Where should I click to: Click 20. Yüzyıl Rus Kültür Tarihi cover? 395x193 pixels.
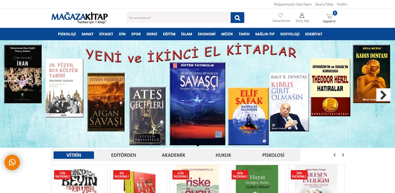point(64,88)
